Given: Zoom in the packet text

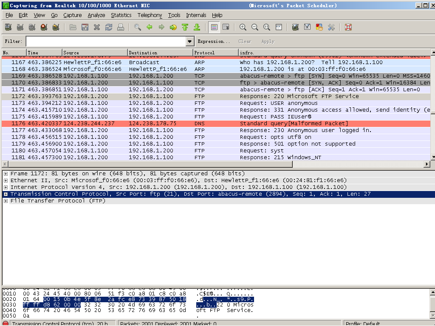Looking at the screenshot, I should 243,27.
